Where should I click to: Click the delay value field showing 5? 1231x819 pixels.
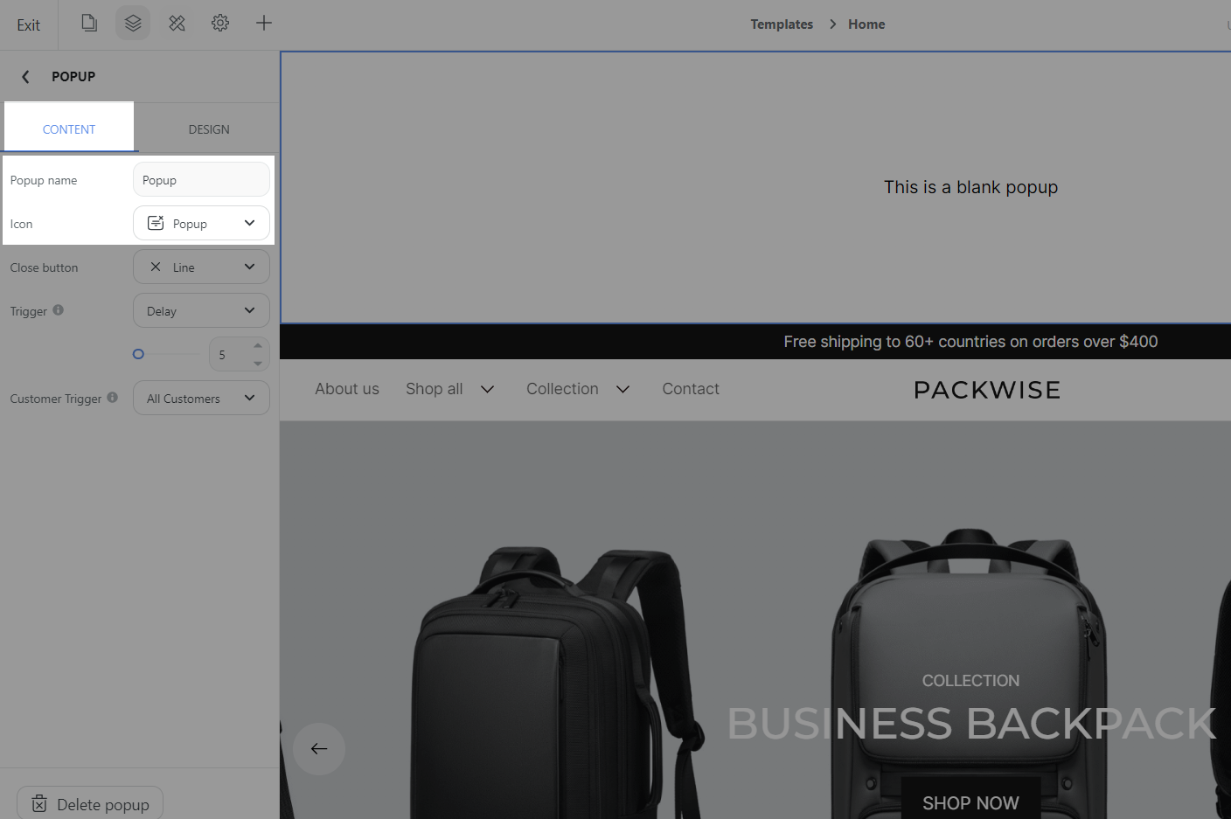[229, 355]
